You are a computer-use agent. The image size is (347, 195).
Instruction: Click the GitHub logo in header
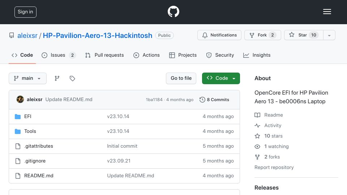(173, 12)
